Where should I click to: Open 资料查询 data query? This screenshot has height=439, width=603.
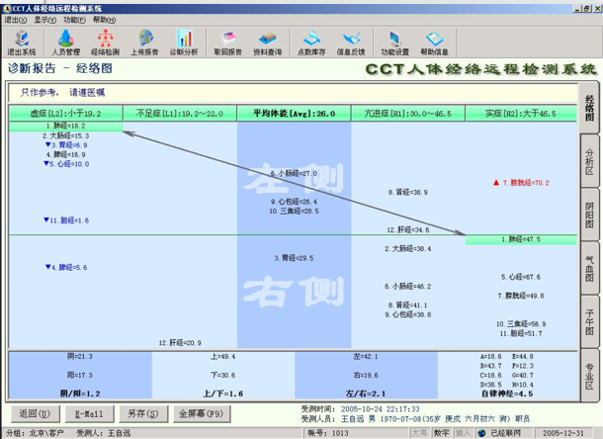click(x=268, y=42)
